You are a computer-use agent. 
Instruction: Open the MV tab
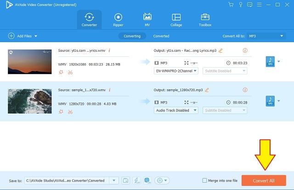[147, 20]
